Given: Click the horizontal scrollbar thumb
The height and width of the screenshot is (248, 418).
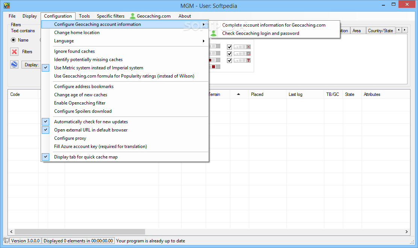Looking at the screenshot, I should 80,232.
